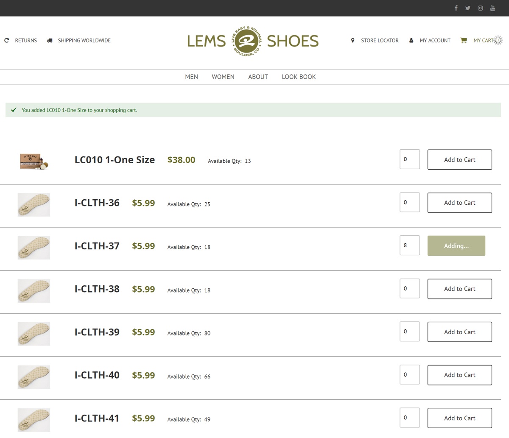This screenshot has height=438, width=509.
Task: Click the I-CLTH-40 insole thumbnail
Action: [x=34, y=377]
